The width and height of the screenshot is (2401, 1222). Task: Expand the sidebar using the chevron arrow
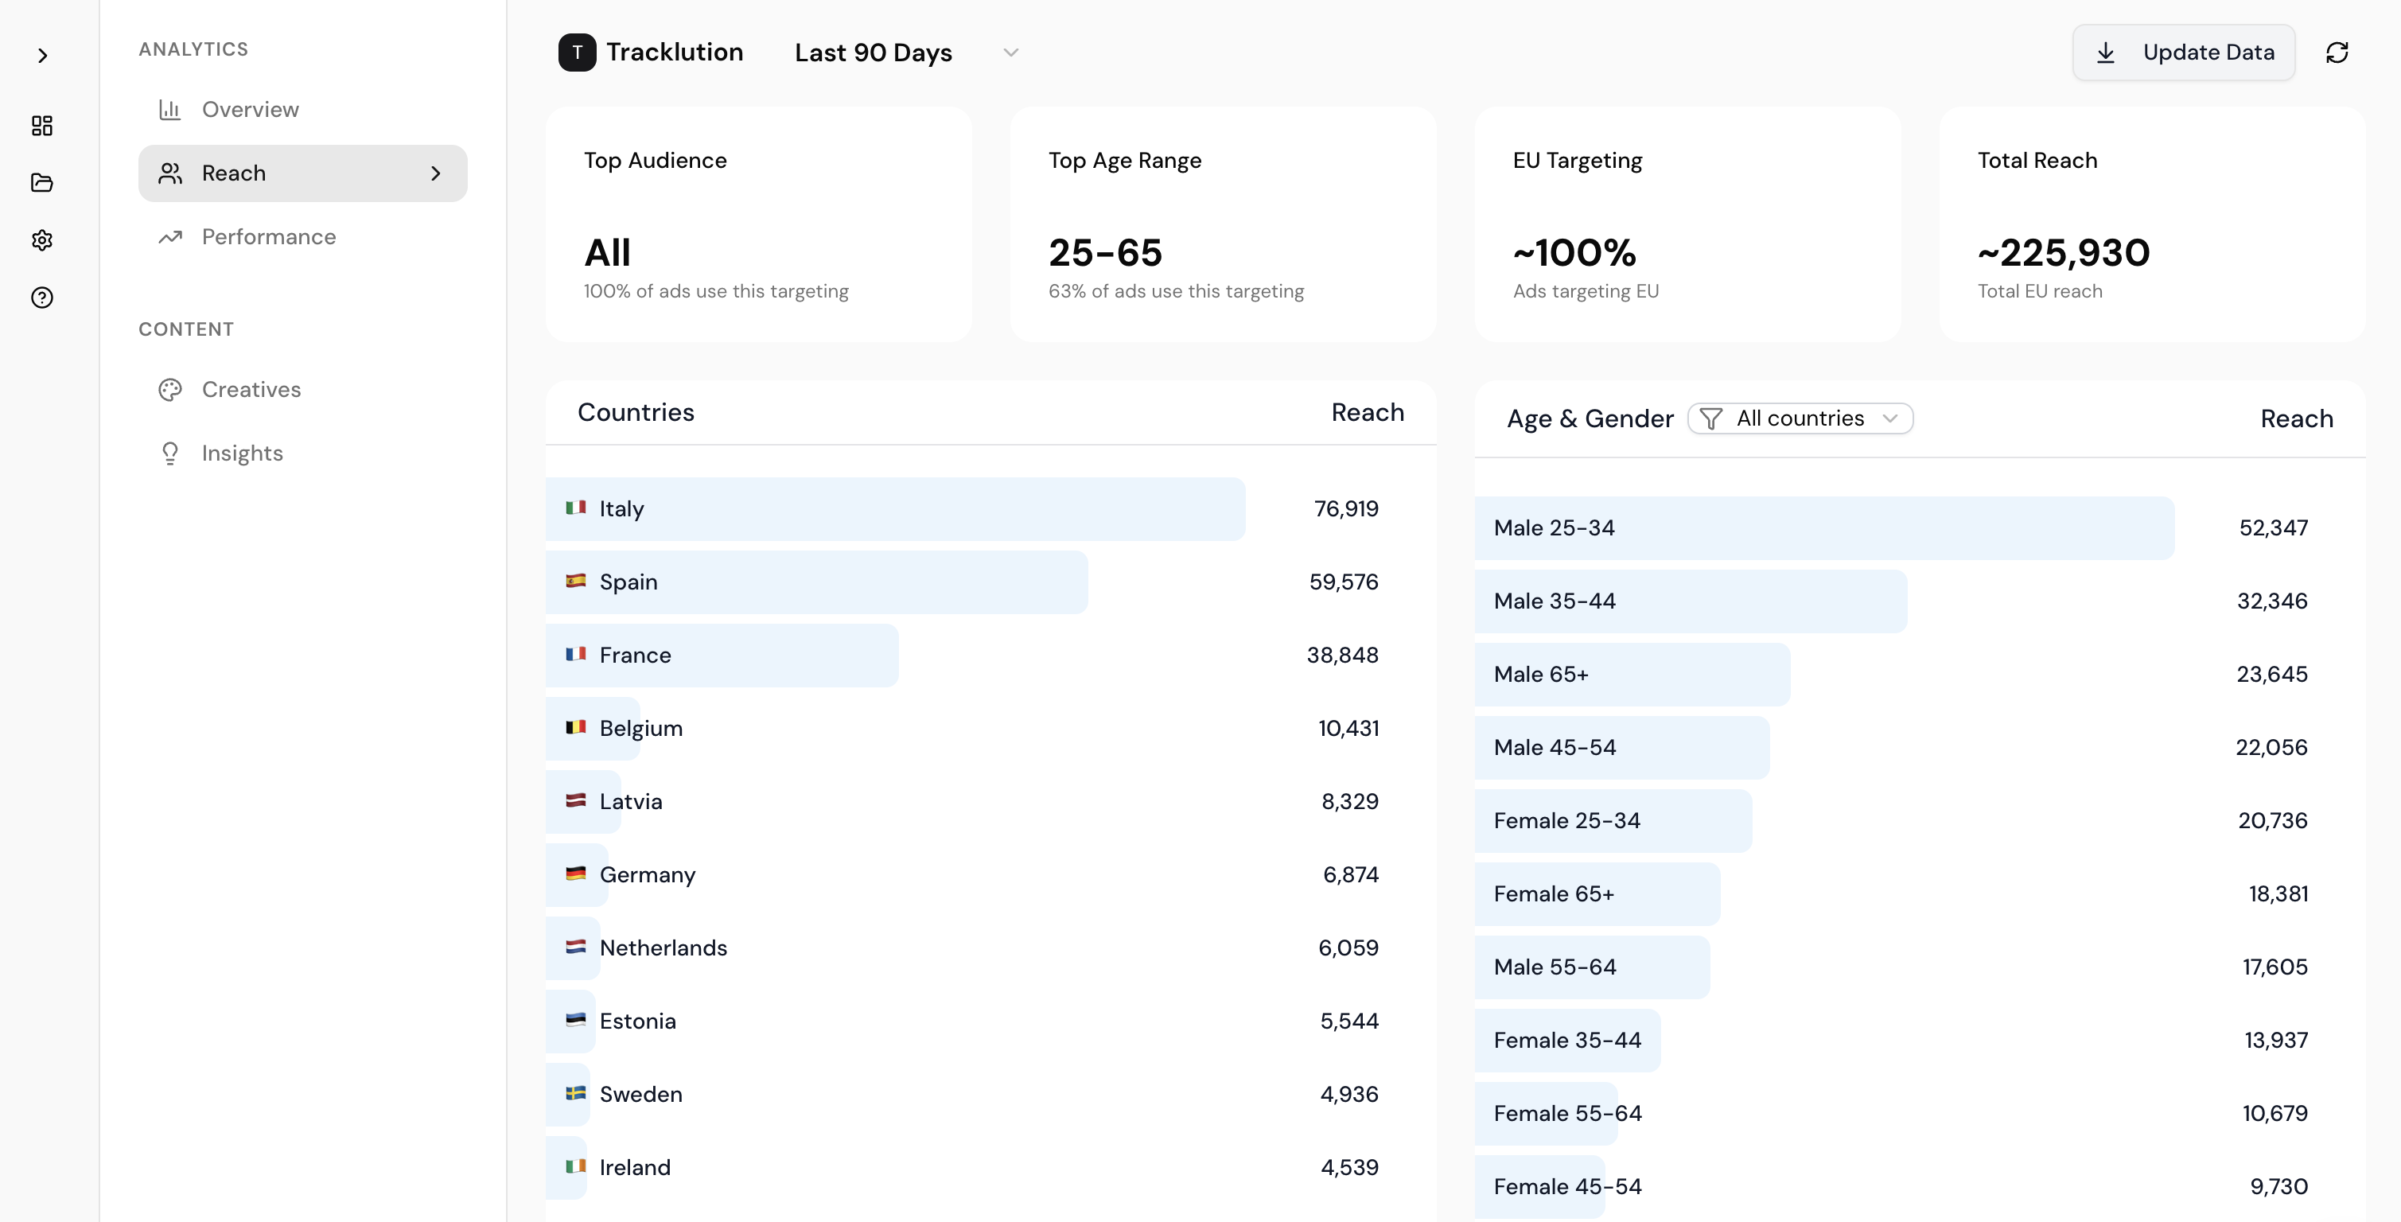pos(43,56)
